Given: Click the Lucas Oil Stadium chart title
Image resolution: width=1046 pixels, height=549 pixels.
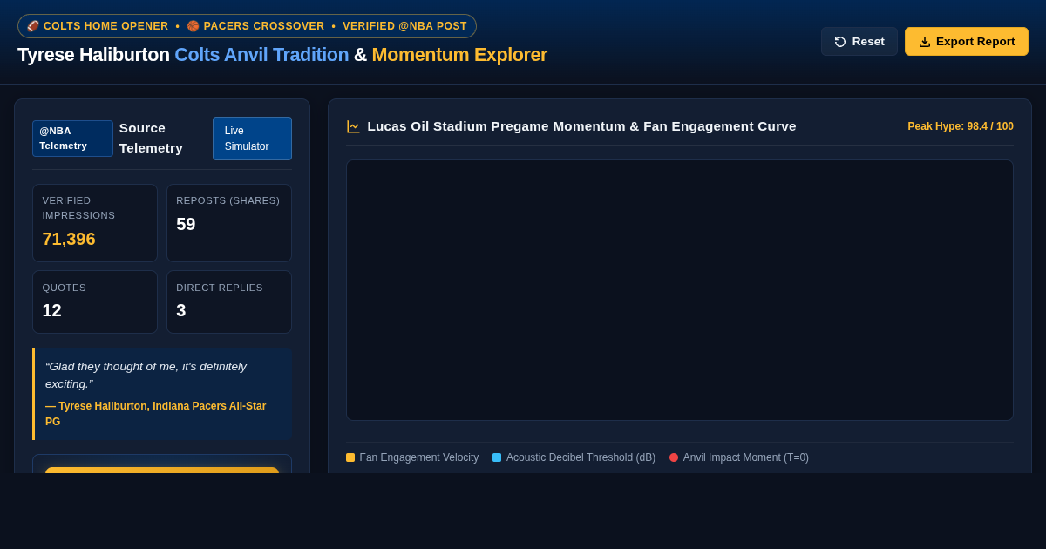Looking at the screenshot, I should [x=581, y=126].
